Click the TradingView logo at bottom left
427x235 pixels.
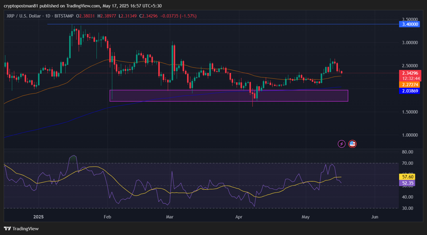pos(21,229)
